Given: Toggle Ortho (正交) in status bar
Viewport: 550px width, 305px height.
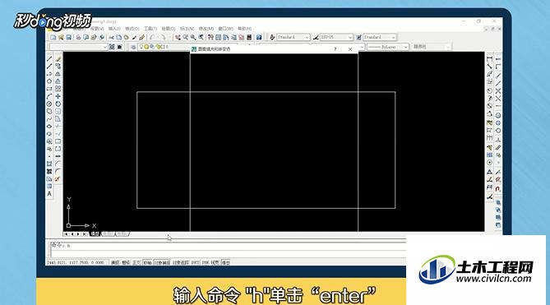Looking at the screenshot, I should pos(136,262).
